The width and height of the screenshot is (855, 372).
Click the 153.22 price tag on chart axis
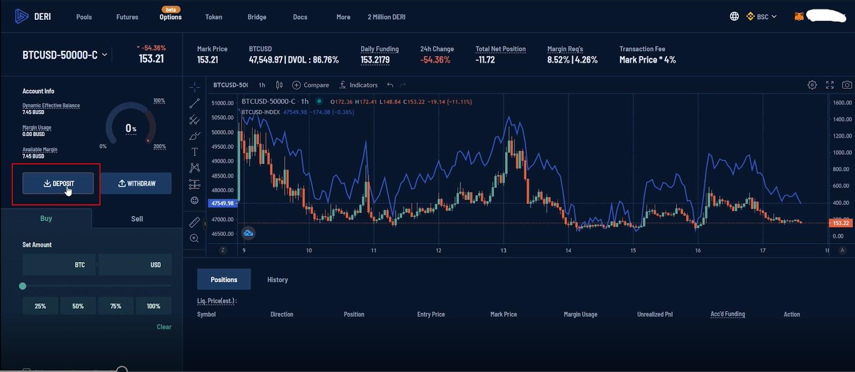[x=841, y=223]
